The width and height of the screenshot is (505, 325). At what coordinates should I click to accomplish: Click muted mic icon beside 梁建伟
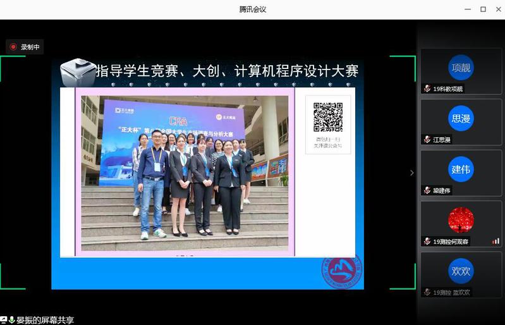click(427, 190)
